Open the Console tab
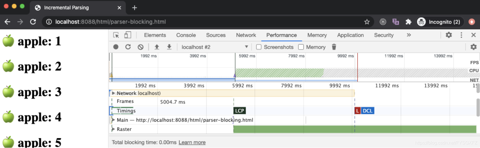 pyautogui.click(x=186, y=35)
